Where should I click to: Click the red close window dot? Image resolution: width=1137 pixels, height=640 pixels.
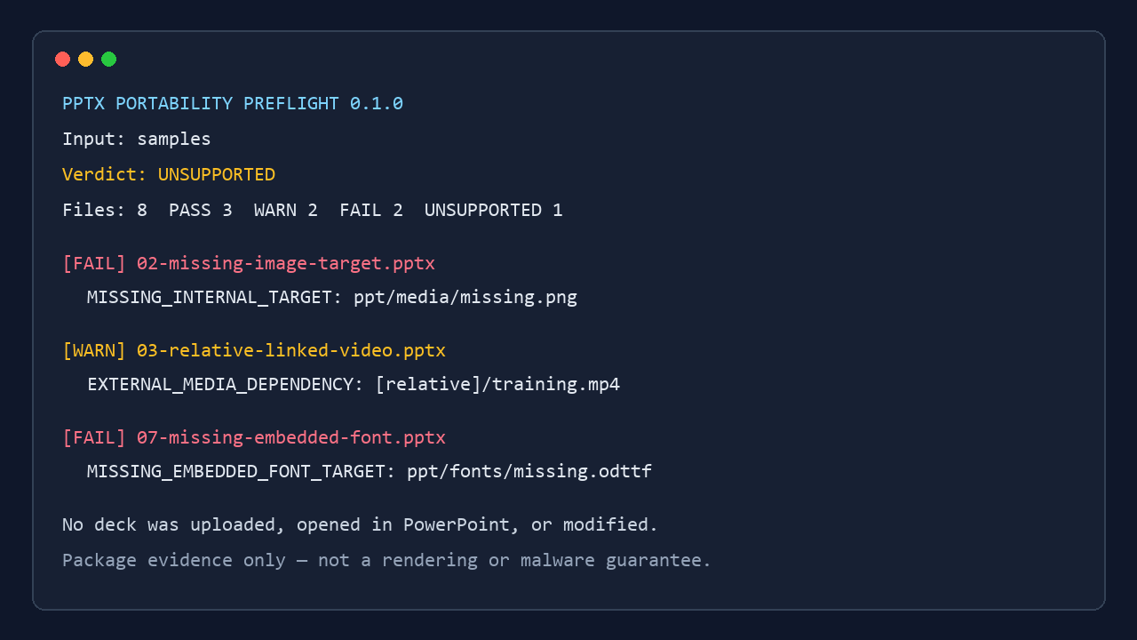click(x=62, y=60)
